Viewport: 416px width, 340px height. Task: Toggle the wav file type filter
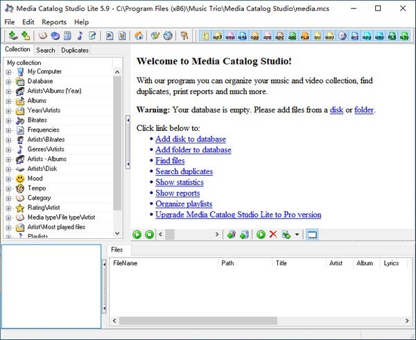click(x=330, y=36)
